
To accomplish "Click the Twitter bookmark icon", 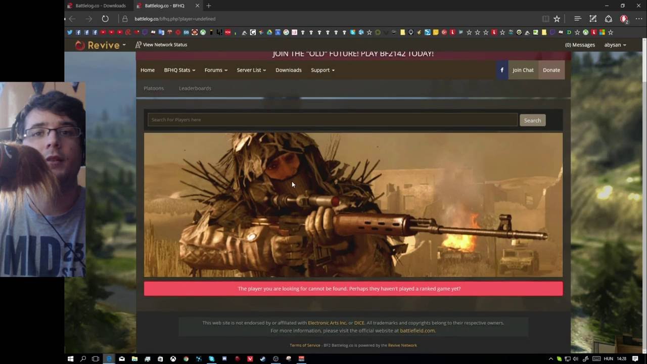I will pyautogui.click(x=70, y=32).
